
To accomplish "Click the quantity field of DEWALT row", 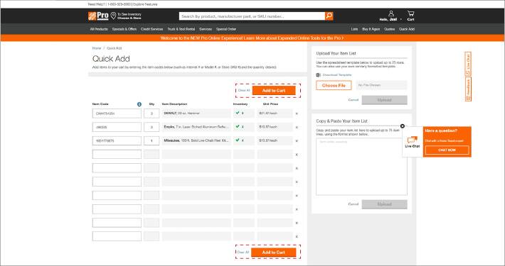I will tap(151, 113).
